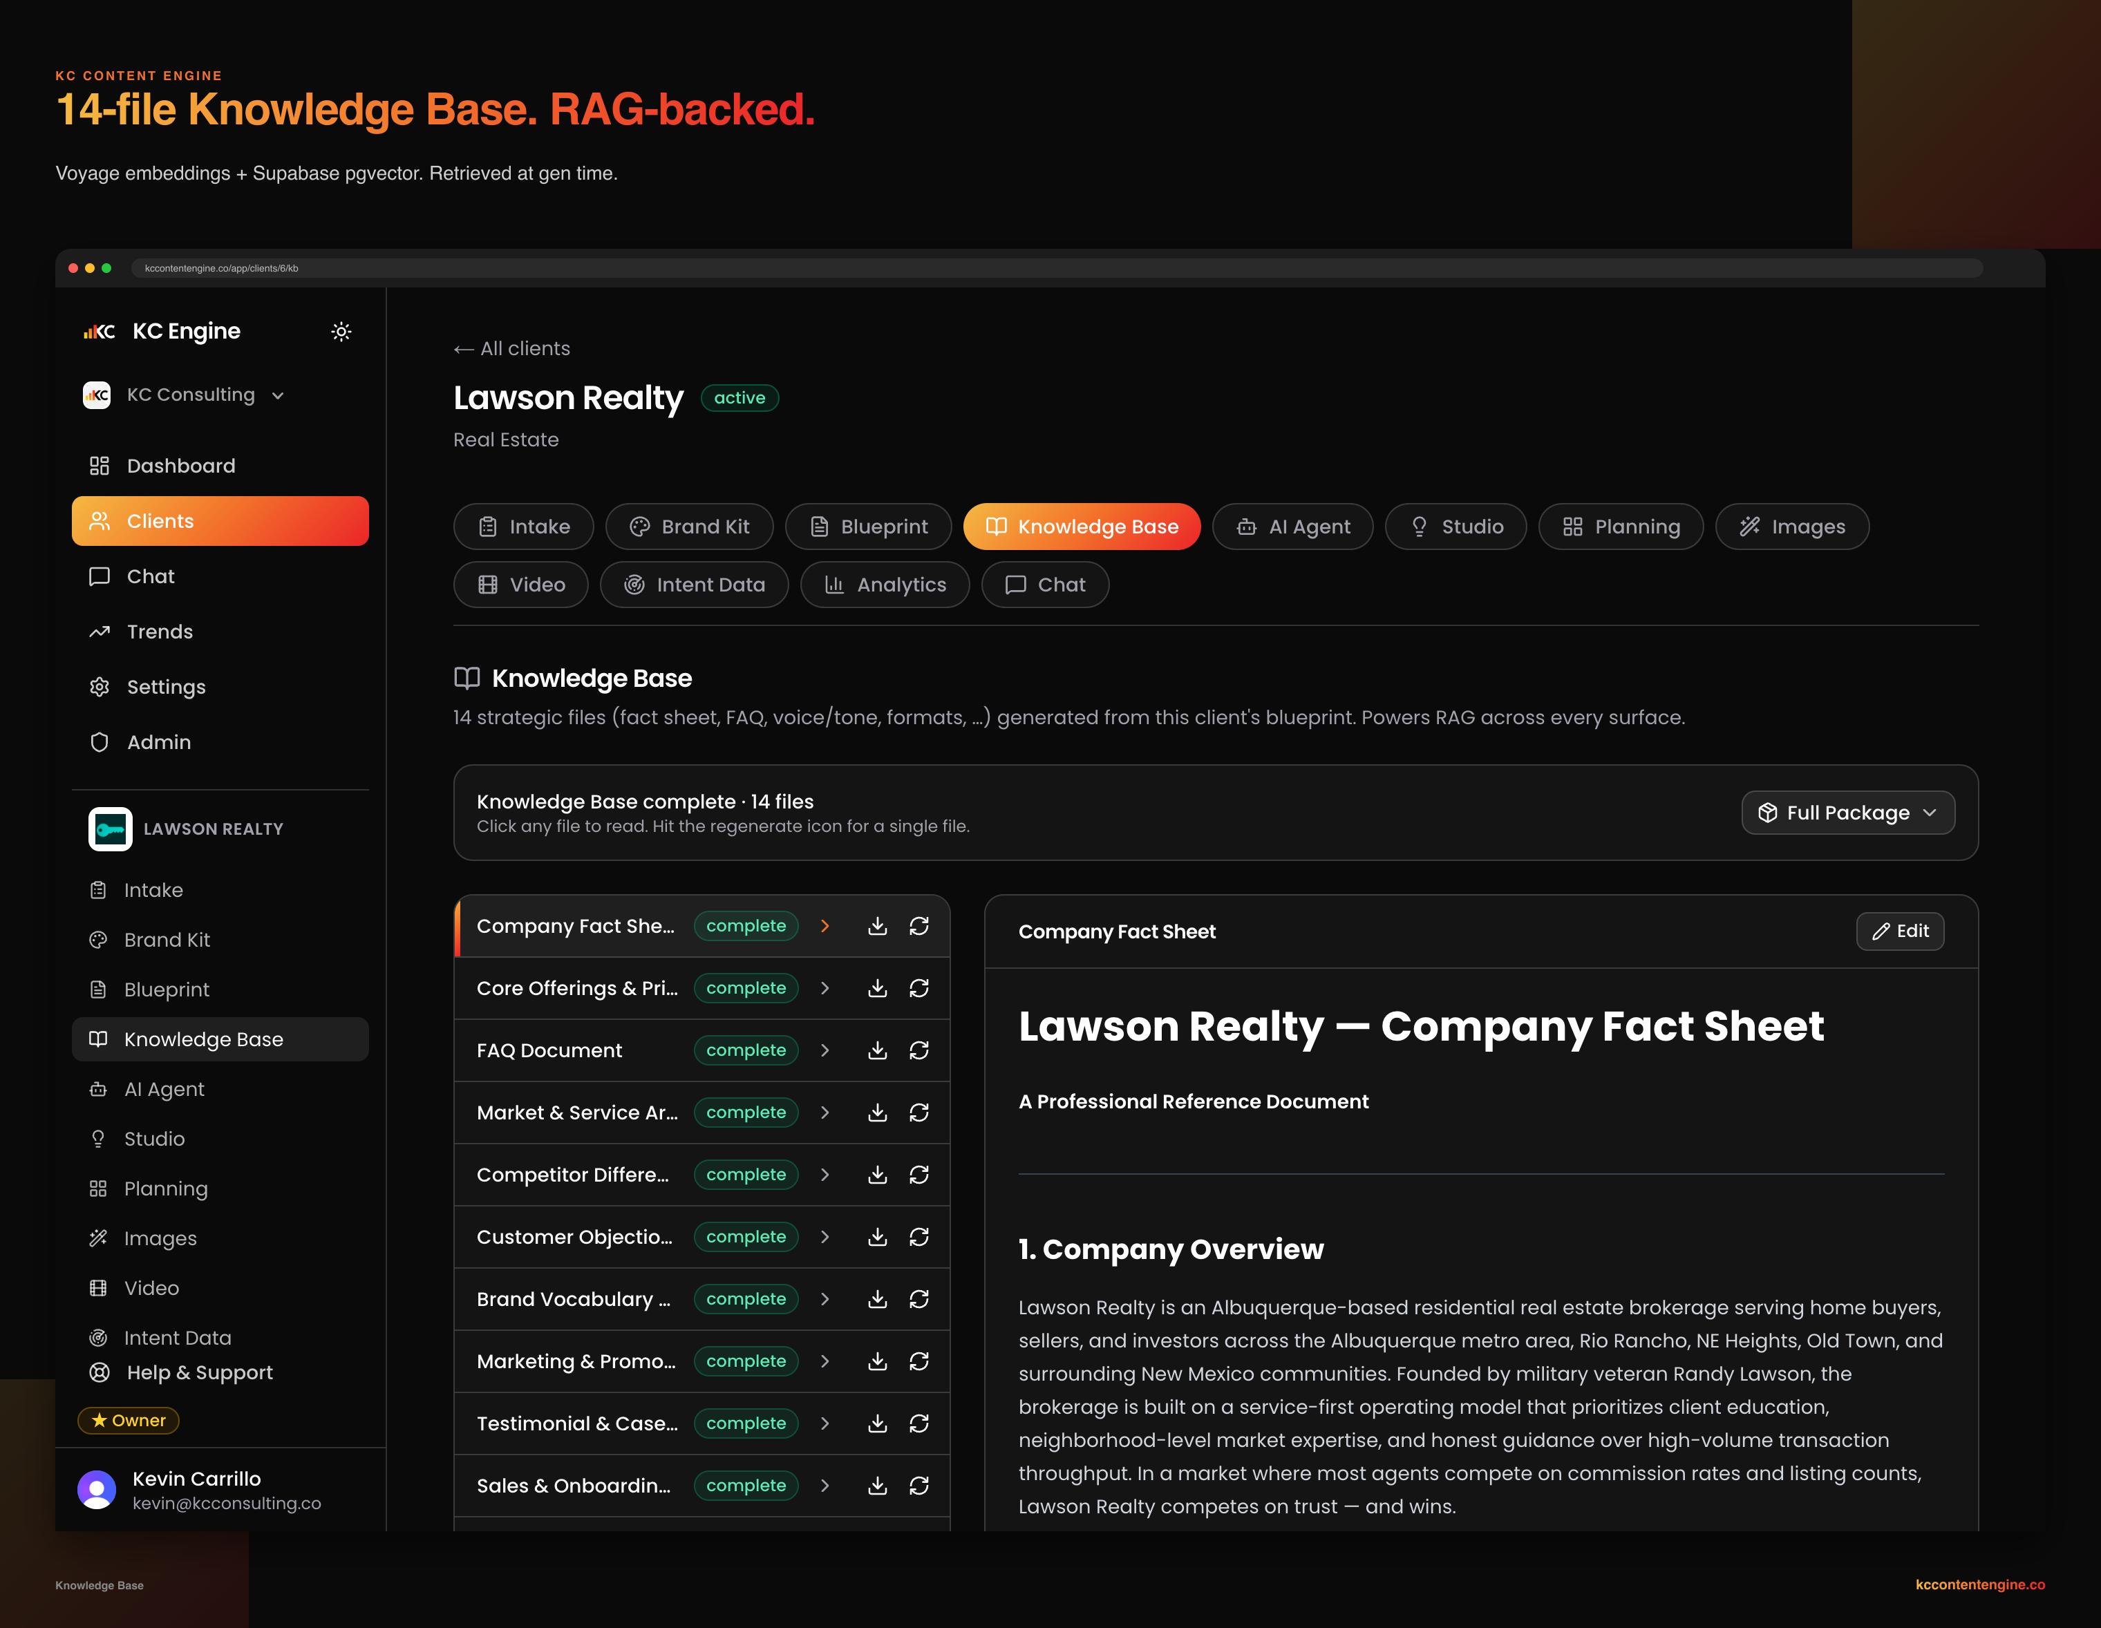
Task: Click the Owner role badge
Action: pos(128,1420)
